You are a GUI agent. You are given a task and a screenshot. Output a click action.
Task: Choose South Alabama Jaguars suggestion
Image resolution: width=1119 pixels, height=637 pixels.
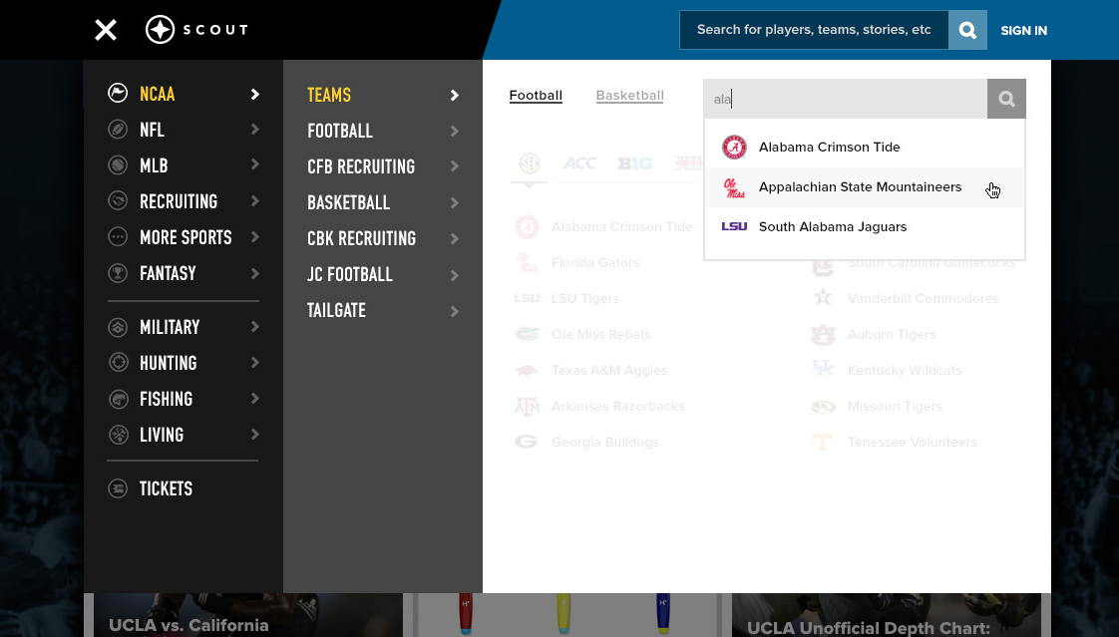(865, 227)
